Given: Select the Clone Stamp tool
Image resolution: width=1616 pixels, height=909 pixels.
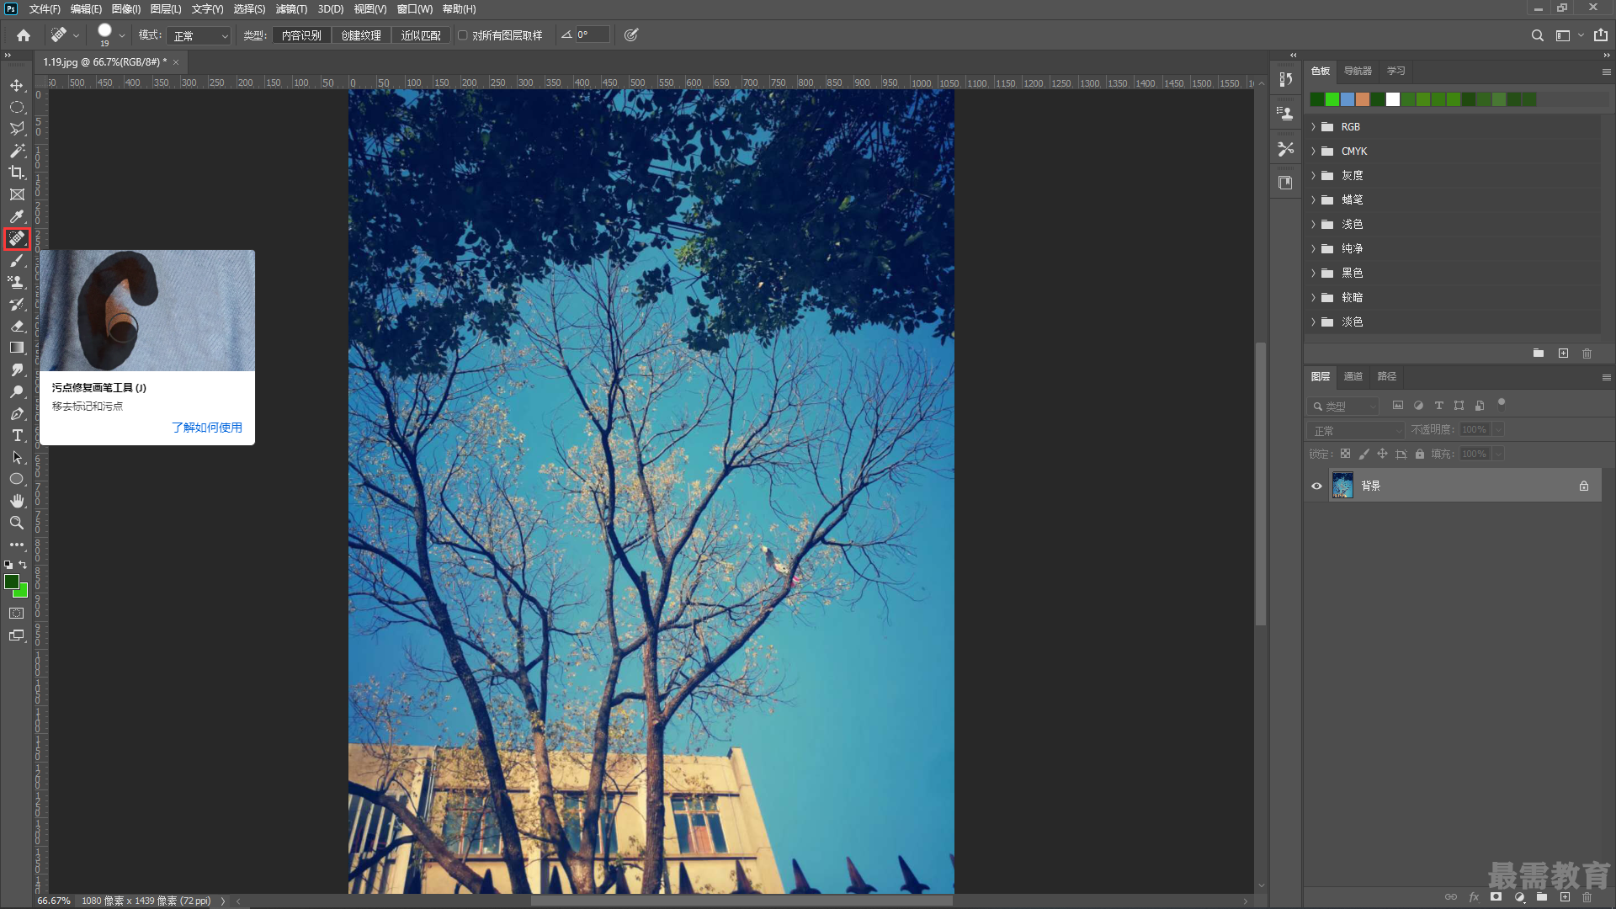Looking at the screenshot, I should [x=17, y=283].
